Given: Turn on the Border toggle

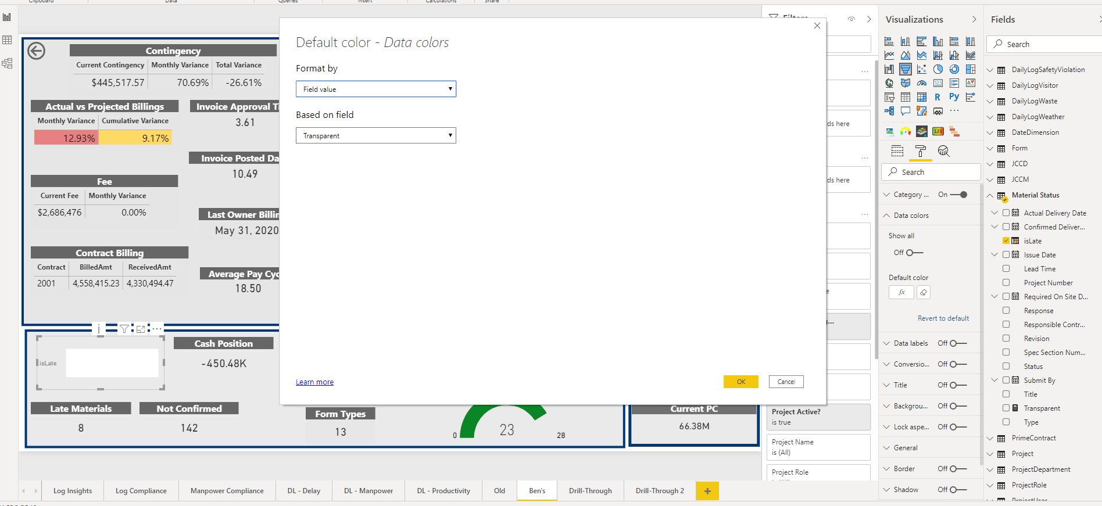Looking at the screenshot, I should [x=958, y=469].
